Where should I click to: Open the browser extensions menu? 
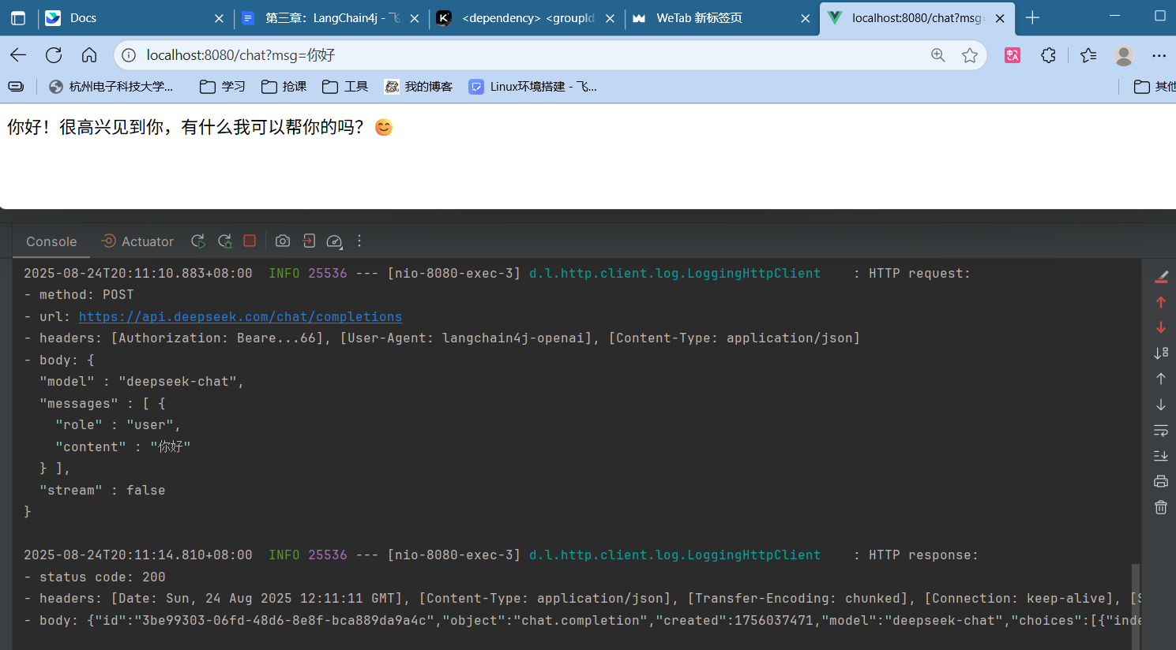pos(1048,54)
